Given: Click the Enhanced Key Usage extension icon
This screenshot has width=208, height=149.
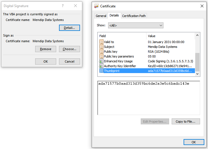Looking at the screenshot, I should (x=101, y=61).
